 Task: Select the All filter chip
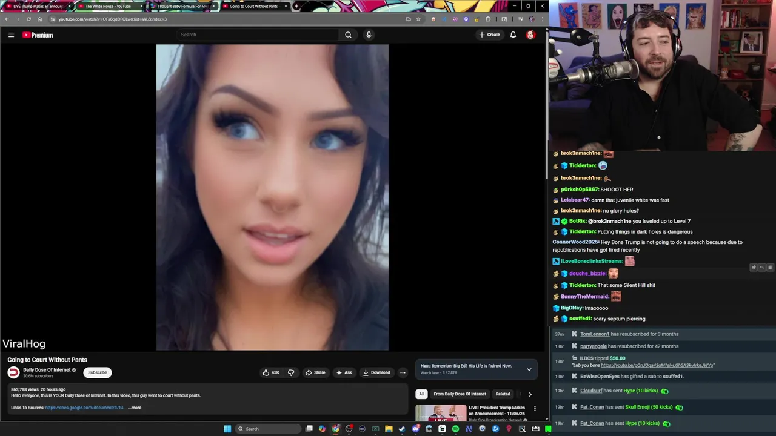pyautogui.click(x=421, y=394)
